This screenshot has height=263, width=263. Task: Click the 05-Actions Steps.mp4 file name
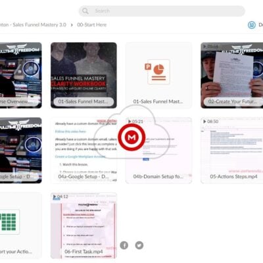[233, 177]
